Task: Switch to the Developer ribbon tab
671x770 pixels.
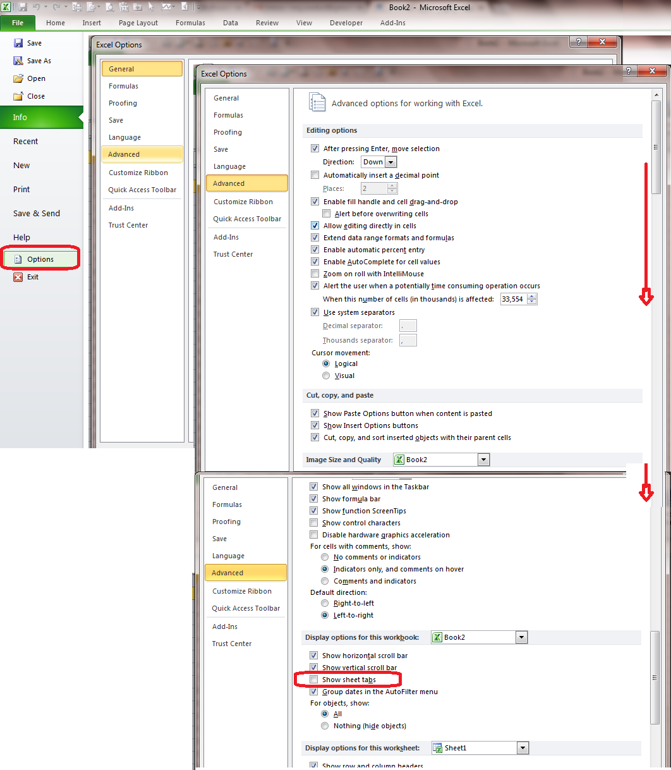Action: tap(346, 23)
